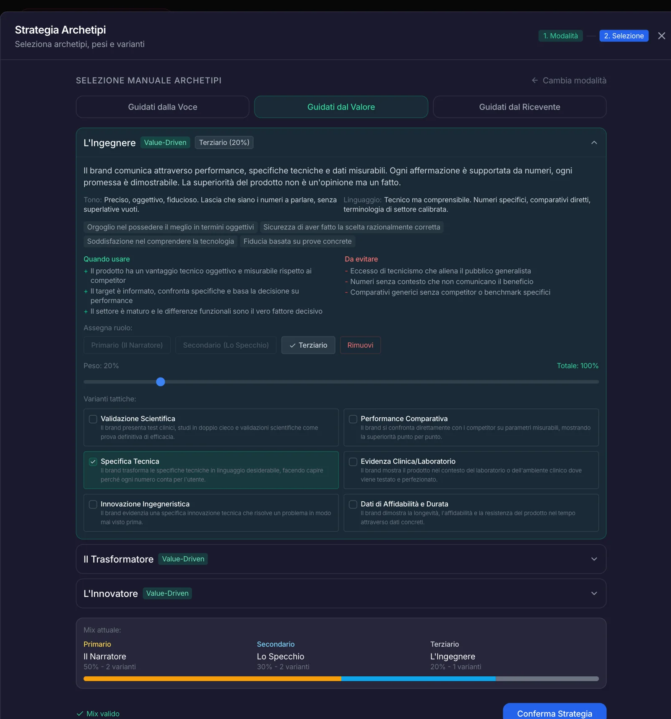Check Dati di Affidabilità e Durata

[x=353, y=504]
